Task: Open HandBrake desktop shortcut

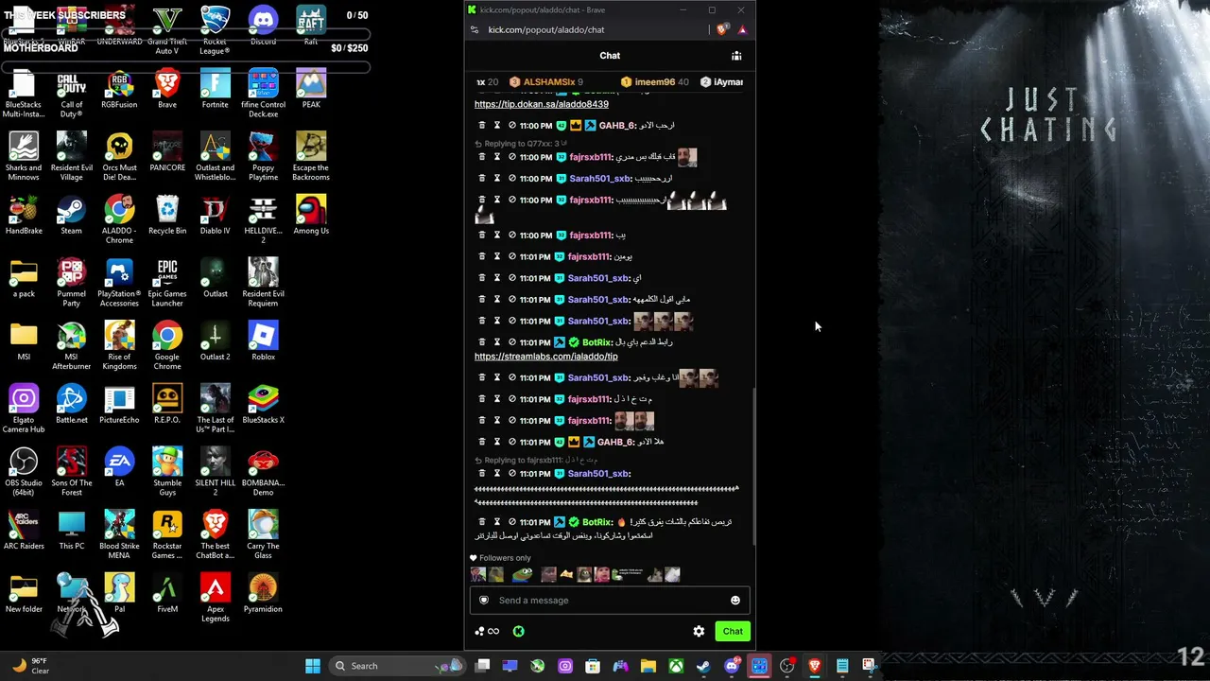Action: pos(24,214)
